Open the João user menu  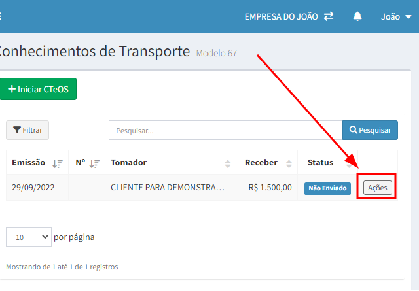click(x=396, y=16)
